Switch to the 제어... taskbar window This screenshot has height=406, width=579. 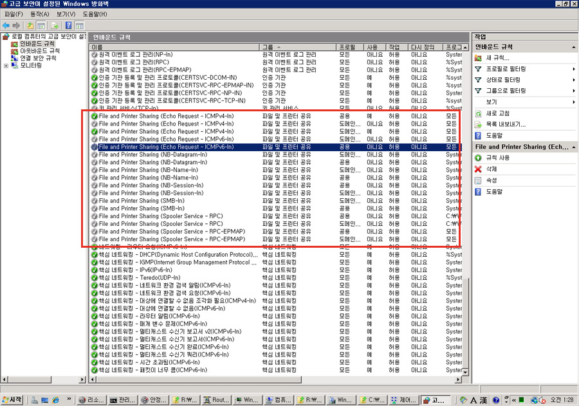(404, 400)
